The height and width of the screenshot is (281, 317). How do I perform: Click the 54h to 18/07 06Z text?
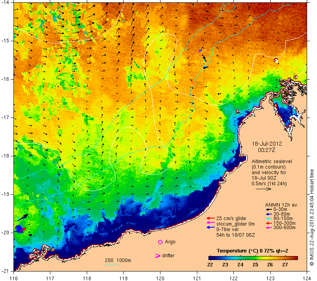pos(235,235)
